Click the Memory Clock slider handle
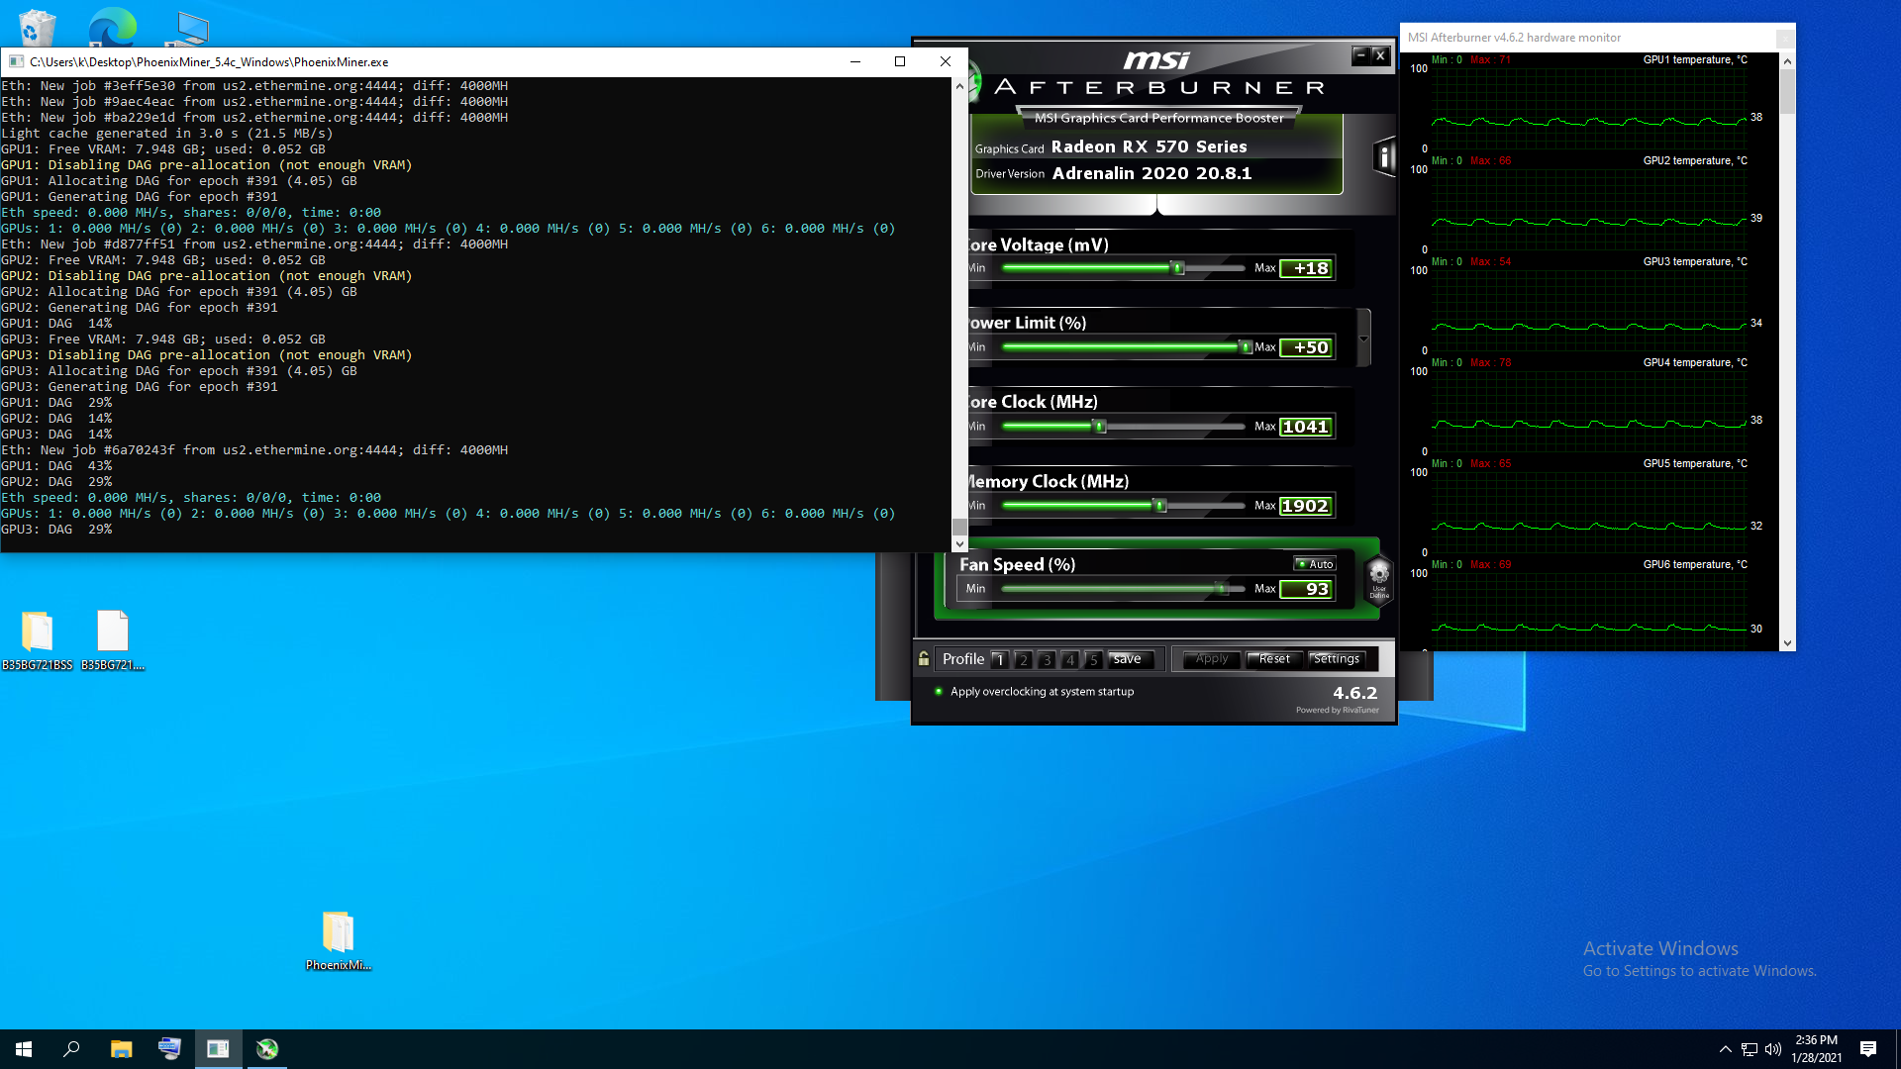The image size is (1901, 1069). click(x=1159, y=506)
